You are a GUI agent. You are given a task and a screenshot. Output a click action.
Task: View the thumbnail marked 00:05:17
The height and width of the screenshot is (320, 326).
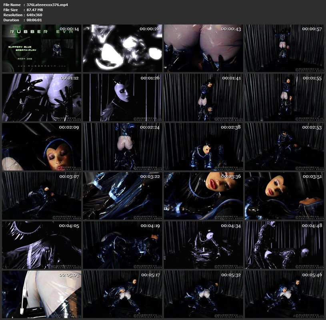122,294
